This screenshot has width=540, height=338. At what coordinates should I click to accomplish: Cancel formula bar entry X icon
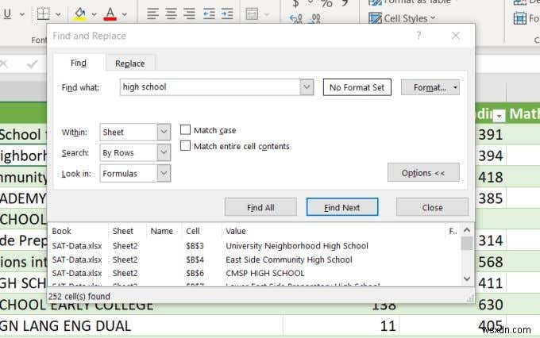3,64
